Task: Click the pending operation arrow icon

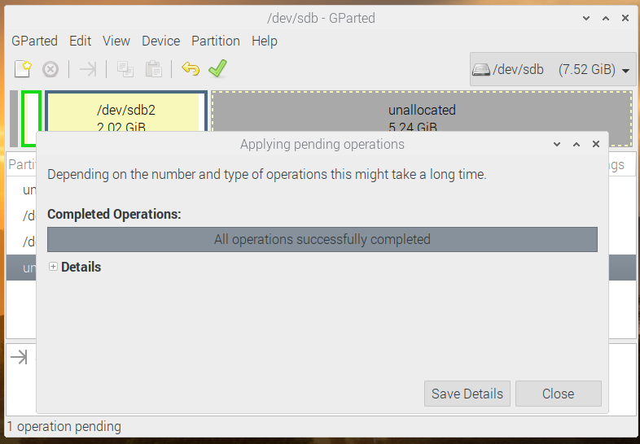Action: tap(19, 357)
